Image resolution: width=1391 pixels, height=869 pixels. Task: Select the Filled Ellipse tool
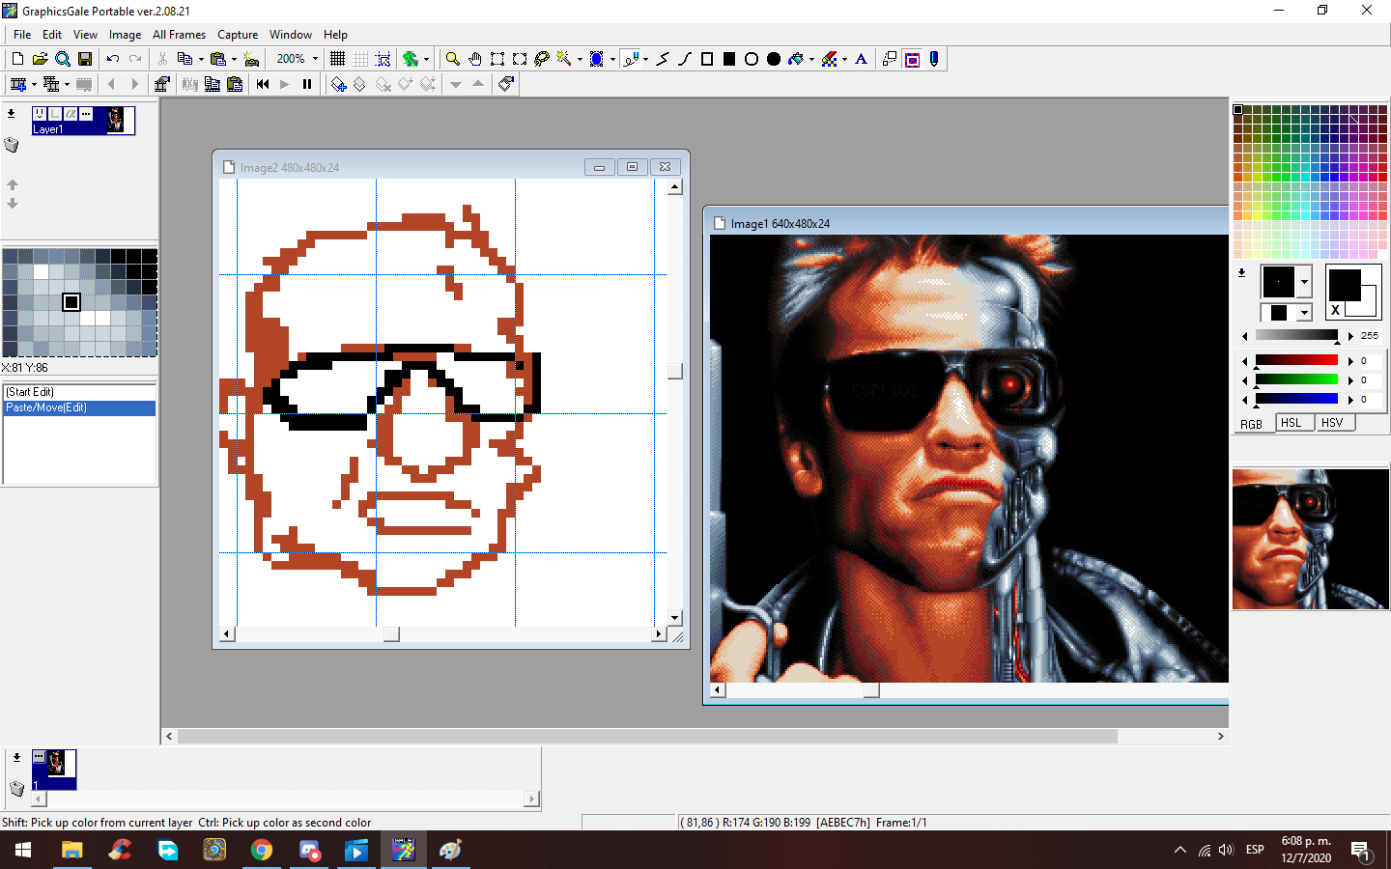(x=774, y=59)
